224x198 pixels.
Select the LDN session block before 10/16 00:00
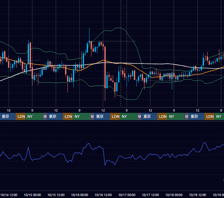click(68, 116)
